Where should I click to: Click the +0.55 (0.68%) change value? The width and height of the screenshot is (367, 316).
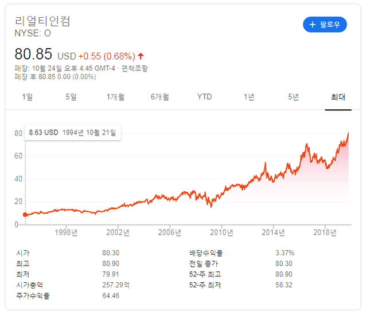point(107,56)
